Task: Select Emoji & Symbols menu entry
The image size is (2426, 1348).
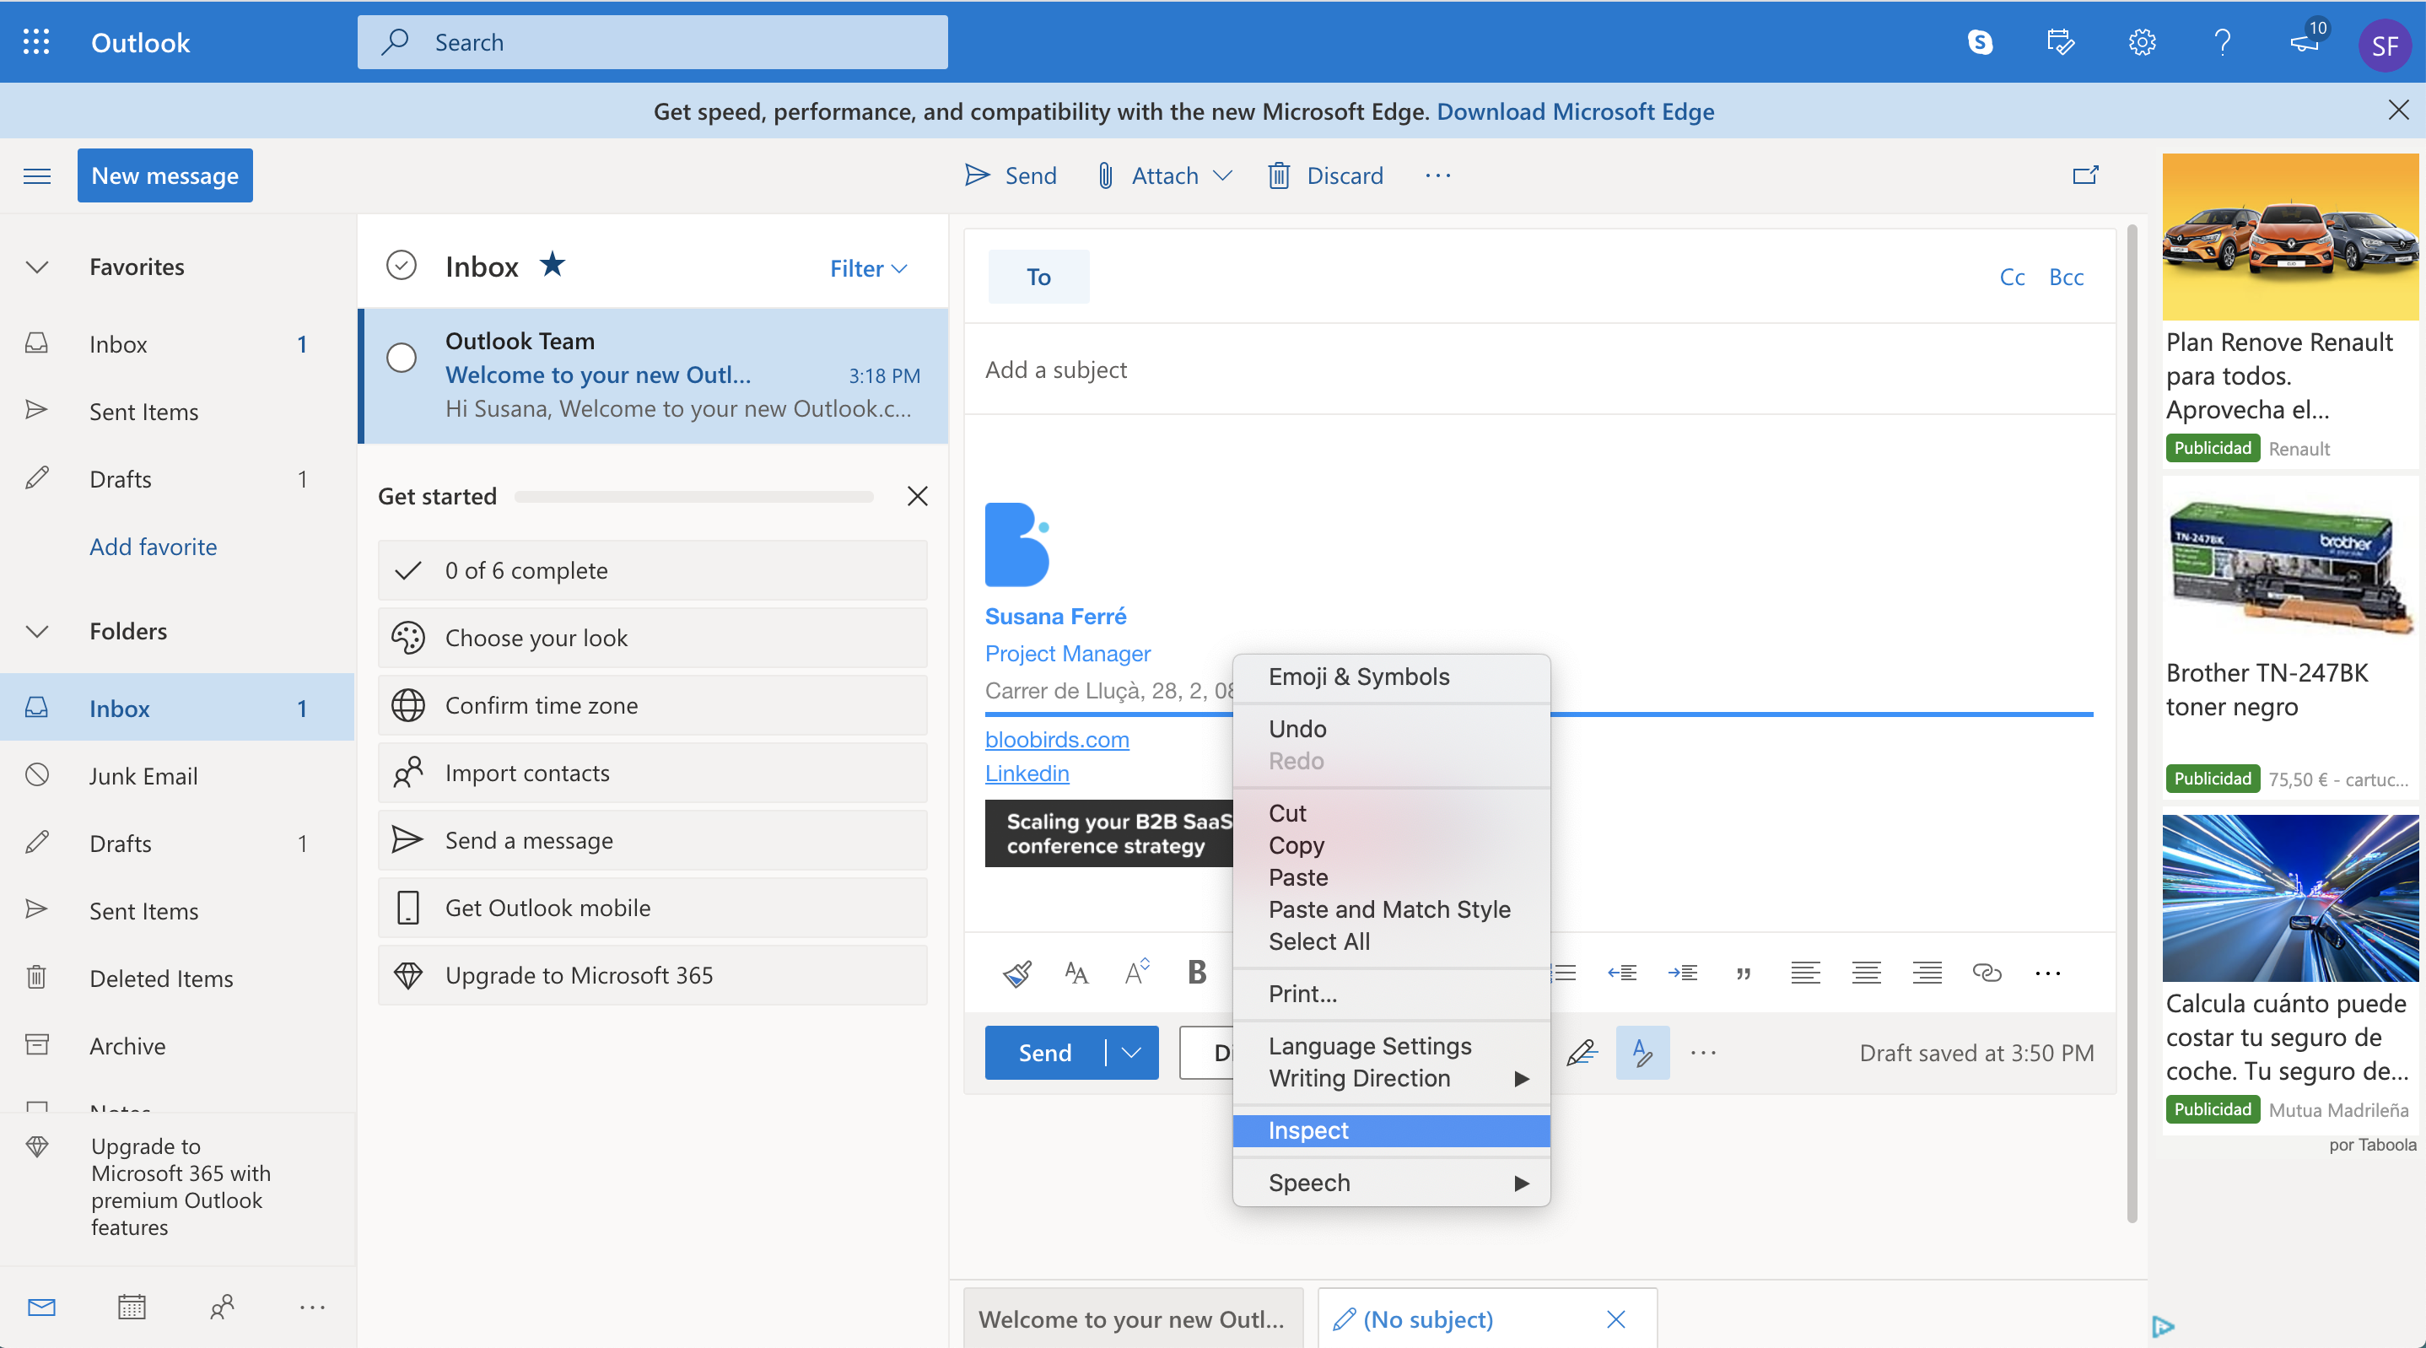Action: (1391, 677)
